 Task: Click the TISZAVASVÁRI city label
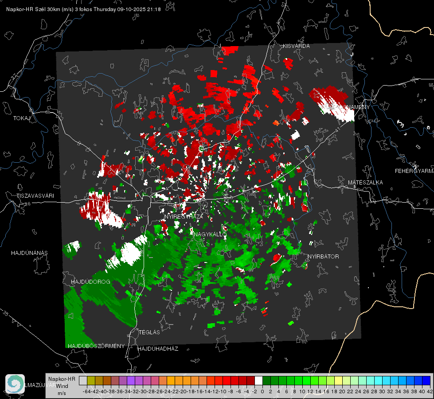tap(35, 196)
